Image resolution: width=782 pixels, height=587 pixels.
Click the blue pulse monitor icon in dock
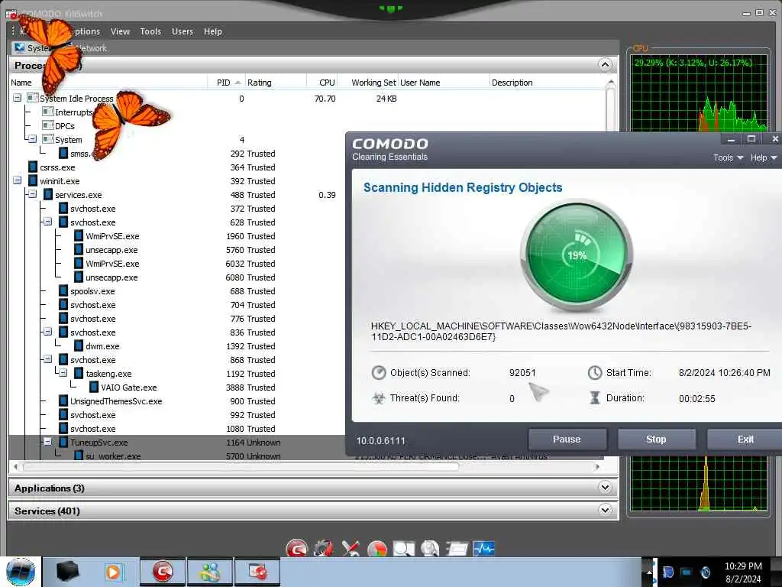pyautogui.click(x=483, y=549)
